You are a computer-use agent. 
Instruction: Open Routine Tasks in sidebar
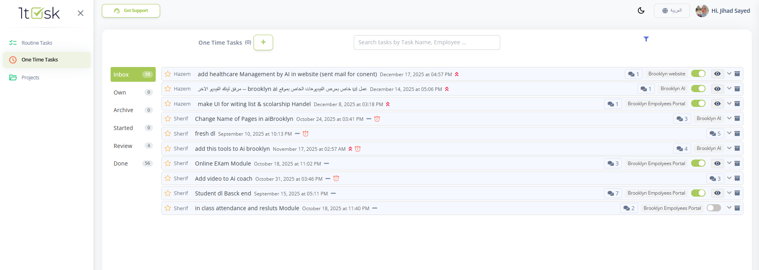click(47, 43)
